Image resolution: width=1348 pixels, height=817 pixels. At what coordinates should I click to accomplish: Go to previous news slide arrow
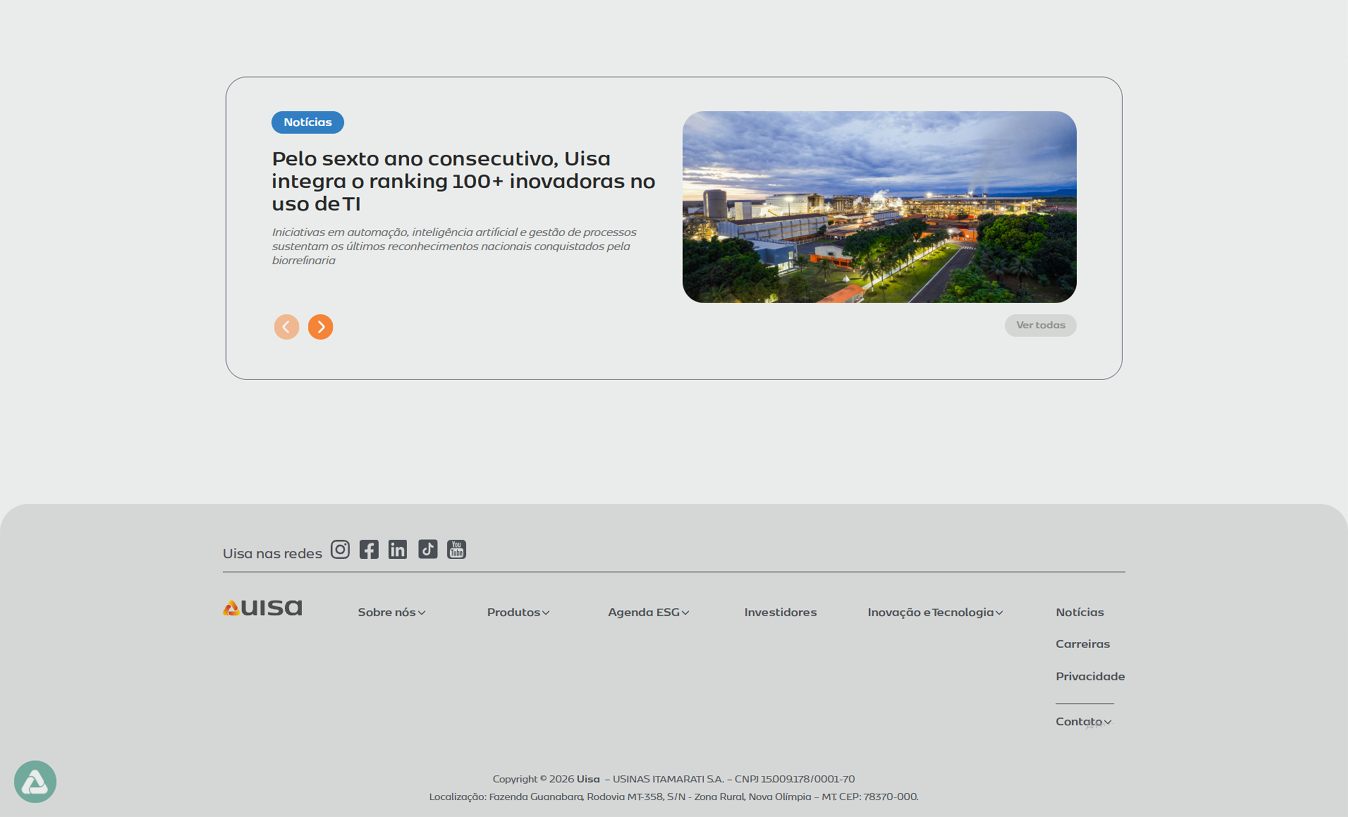coord(287,327)
